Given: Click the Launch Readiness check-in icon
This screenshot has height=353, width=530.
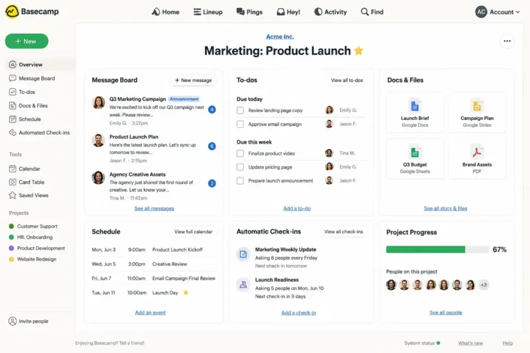Looking at the screenshot, I should point(243,285).
